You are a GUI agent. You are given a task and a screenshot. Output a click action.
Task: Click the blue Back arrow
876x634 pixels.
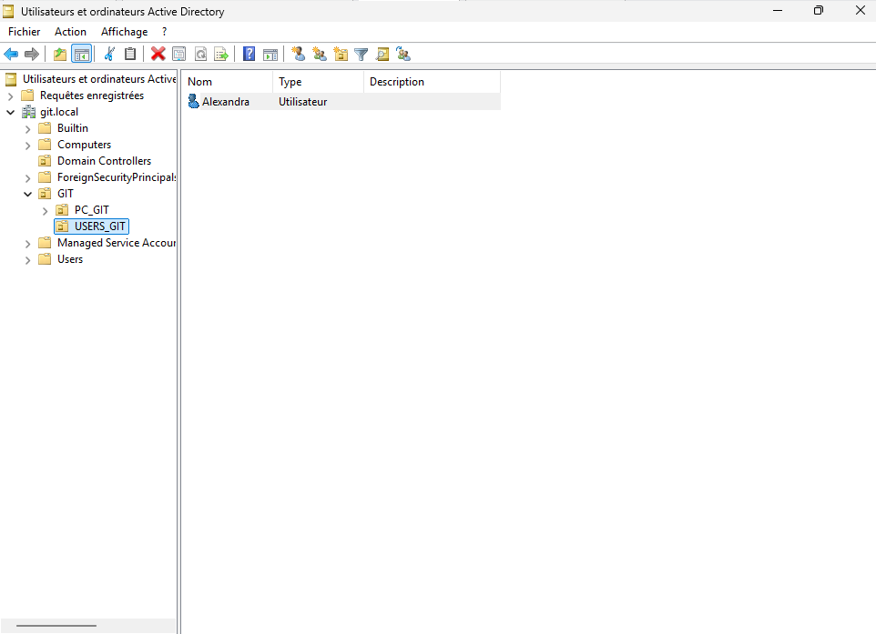click(x=11, y=55)
